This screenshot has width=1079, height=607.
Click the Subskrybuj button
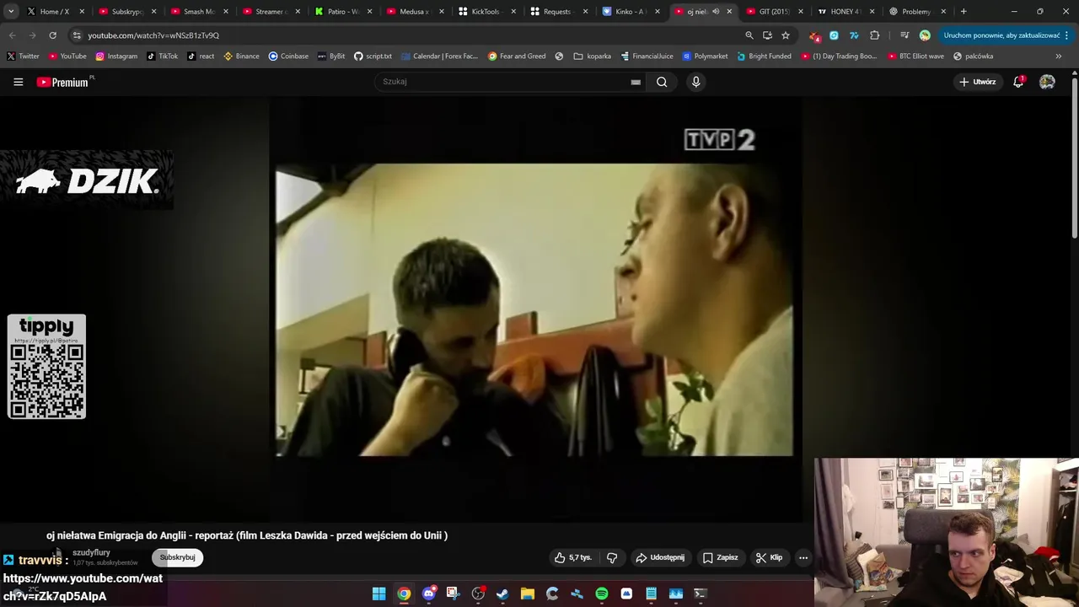[177, 557]
